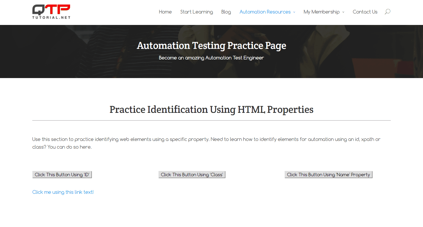This screenshot has height=227, width=423.
Task: Open the search magnifier icon
Action: (387, 12)
